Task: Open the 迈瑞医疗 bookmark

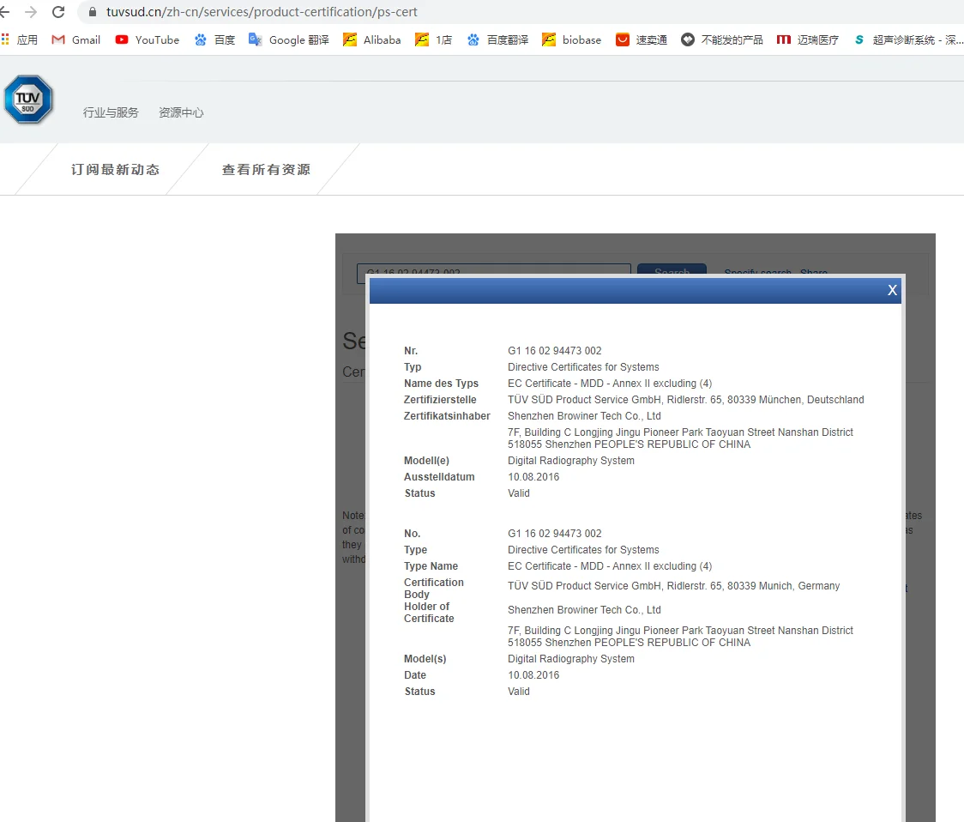Action: click(x=807, y=40)
